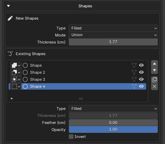Viewport: 165px width, 144px height.
Task: Expand the list filter options triangle
Action: 12,98
